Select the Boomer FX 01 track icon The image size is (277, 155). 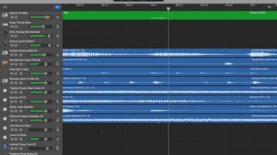click(5, 99)
